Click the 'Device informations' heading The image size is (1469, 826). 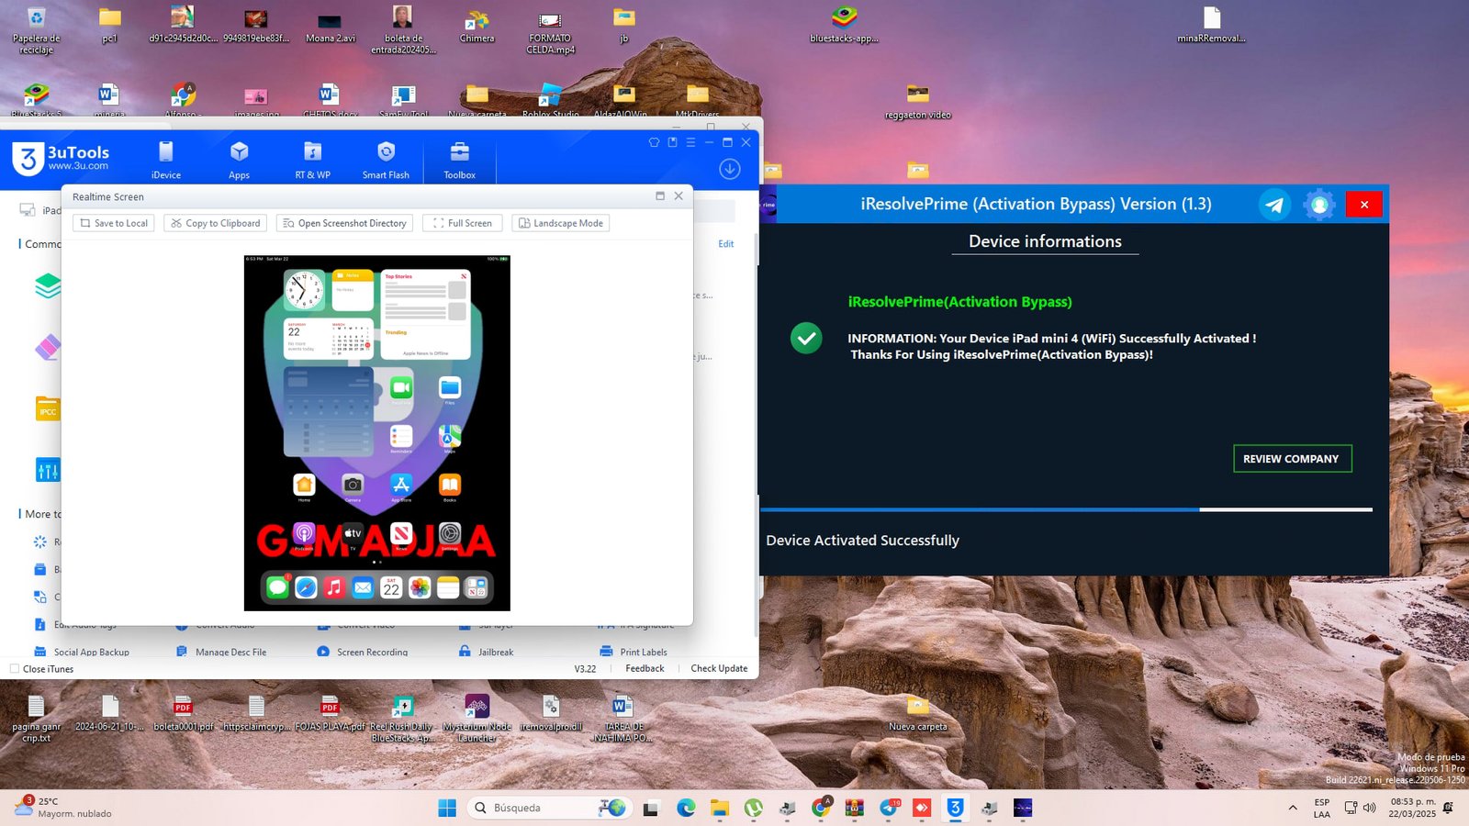tap(1045, 241)
